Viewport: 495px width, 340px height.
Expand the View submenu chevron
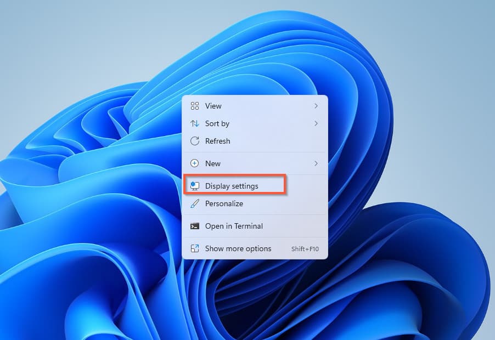click(316, 106)
